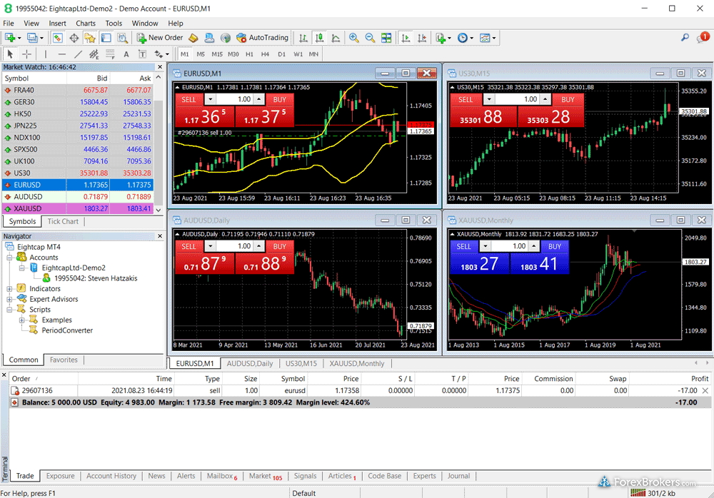
Task: Click the Tile Windows grid icon
Action: 386,38
